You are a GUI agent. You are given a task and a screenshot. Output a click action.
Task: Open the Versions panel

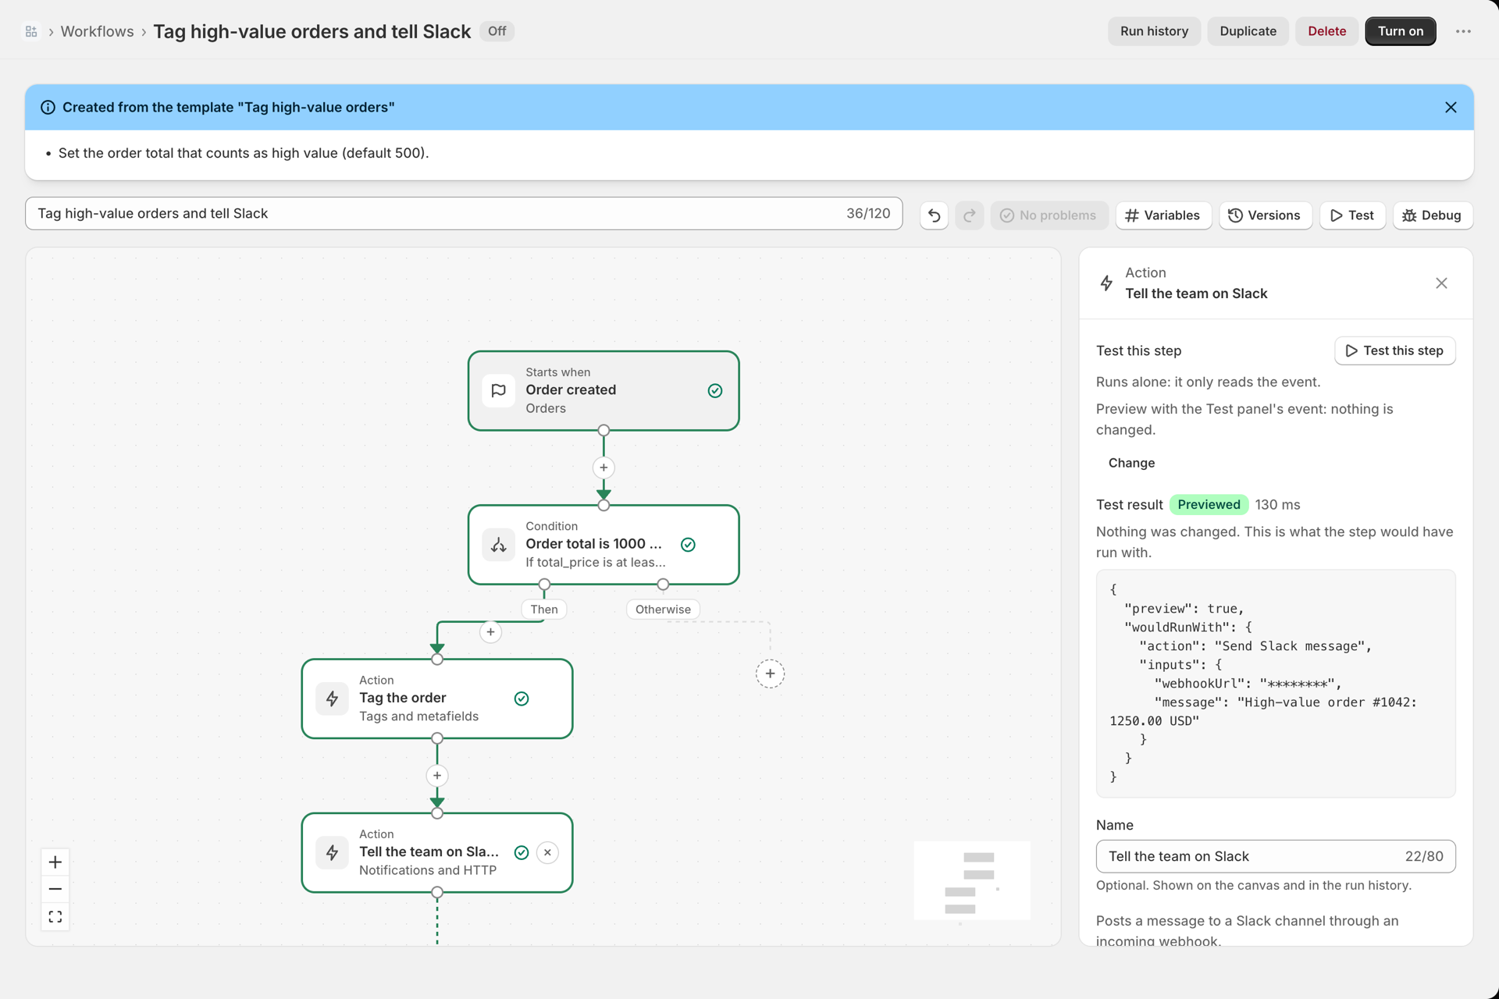1264,215
